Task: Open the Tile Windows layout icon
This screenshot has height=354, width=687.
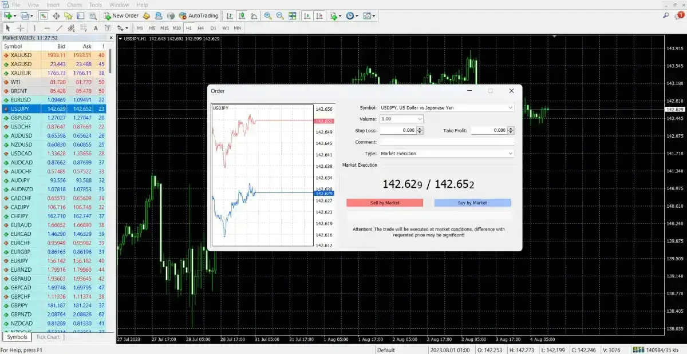Action: (293, 16)
